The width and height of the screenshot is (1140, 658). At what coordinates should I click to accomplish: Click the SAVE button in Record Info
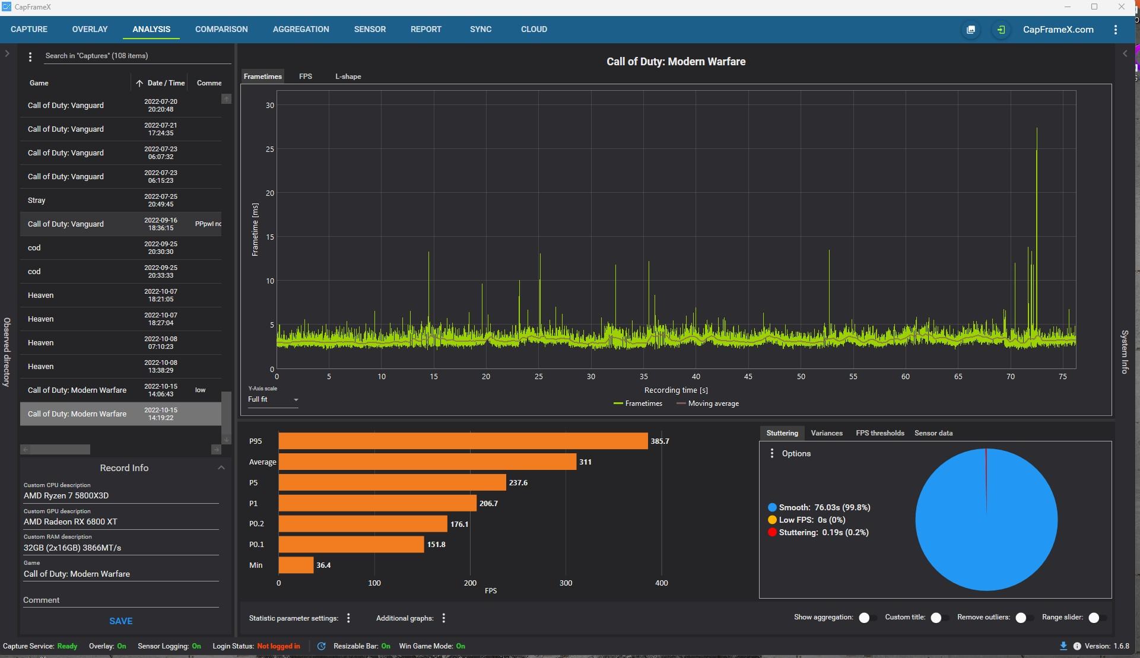click(121, 621)
